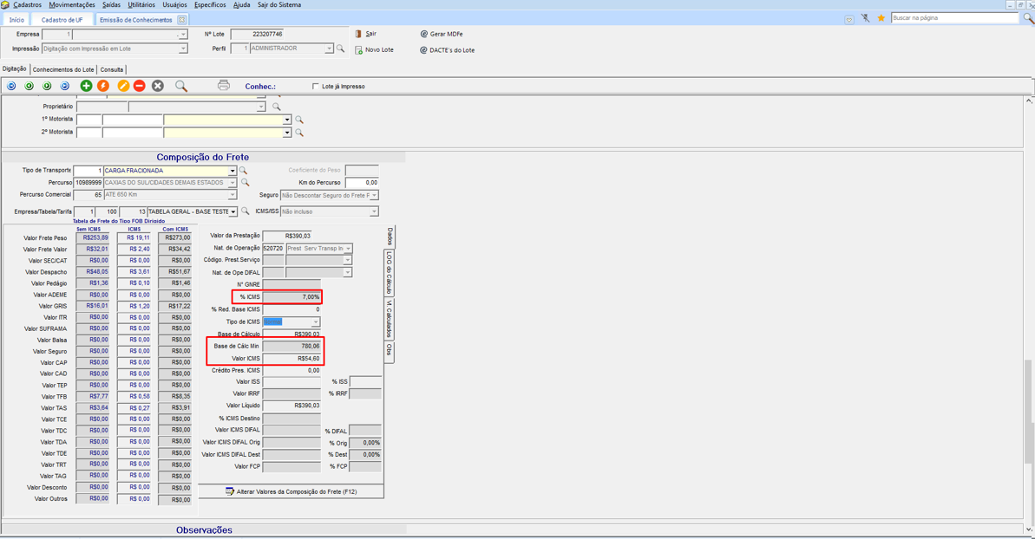1035x539 pixels.
Task: Open the Empresa/Tabela/Tarifa table dropdown
Action: coord(233,211)
